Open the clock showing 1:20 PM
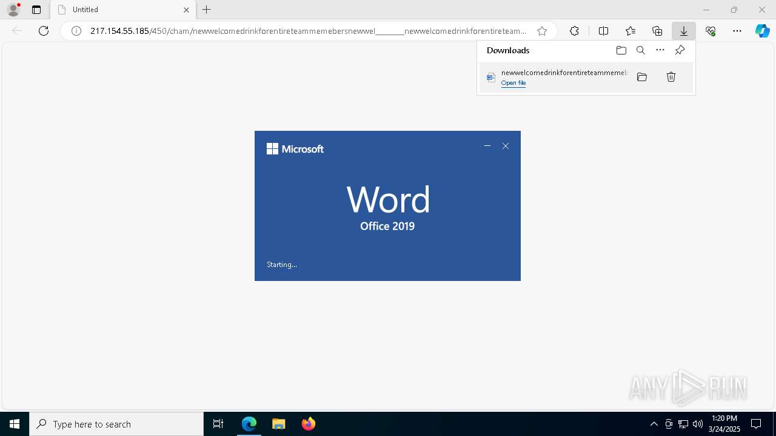776x436 pixels. (x=724, y=424)
